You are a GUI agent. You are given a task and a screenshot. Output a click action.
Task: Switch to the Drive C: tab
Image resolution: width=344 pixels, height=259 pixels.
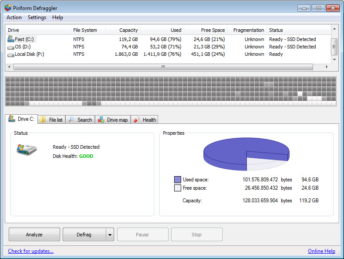21,119
